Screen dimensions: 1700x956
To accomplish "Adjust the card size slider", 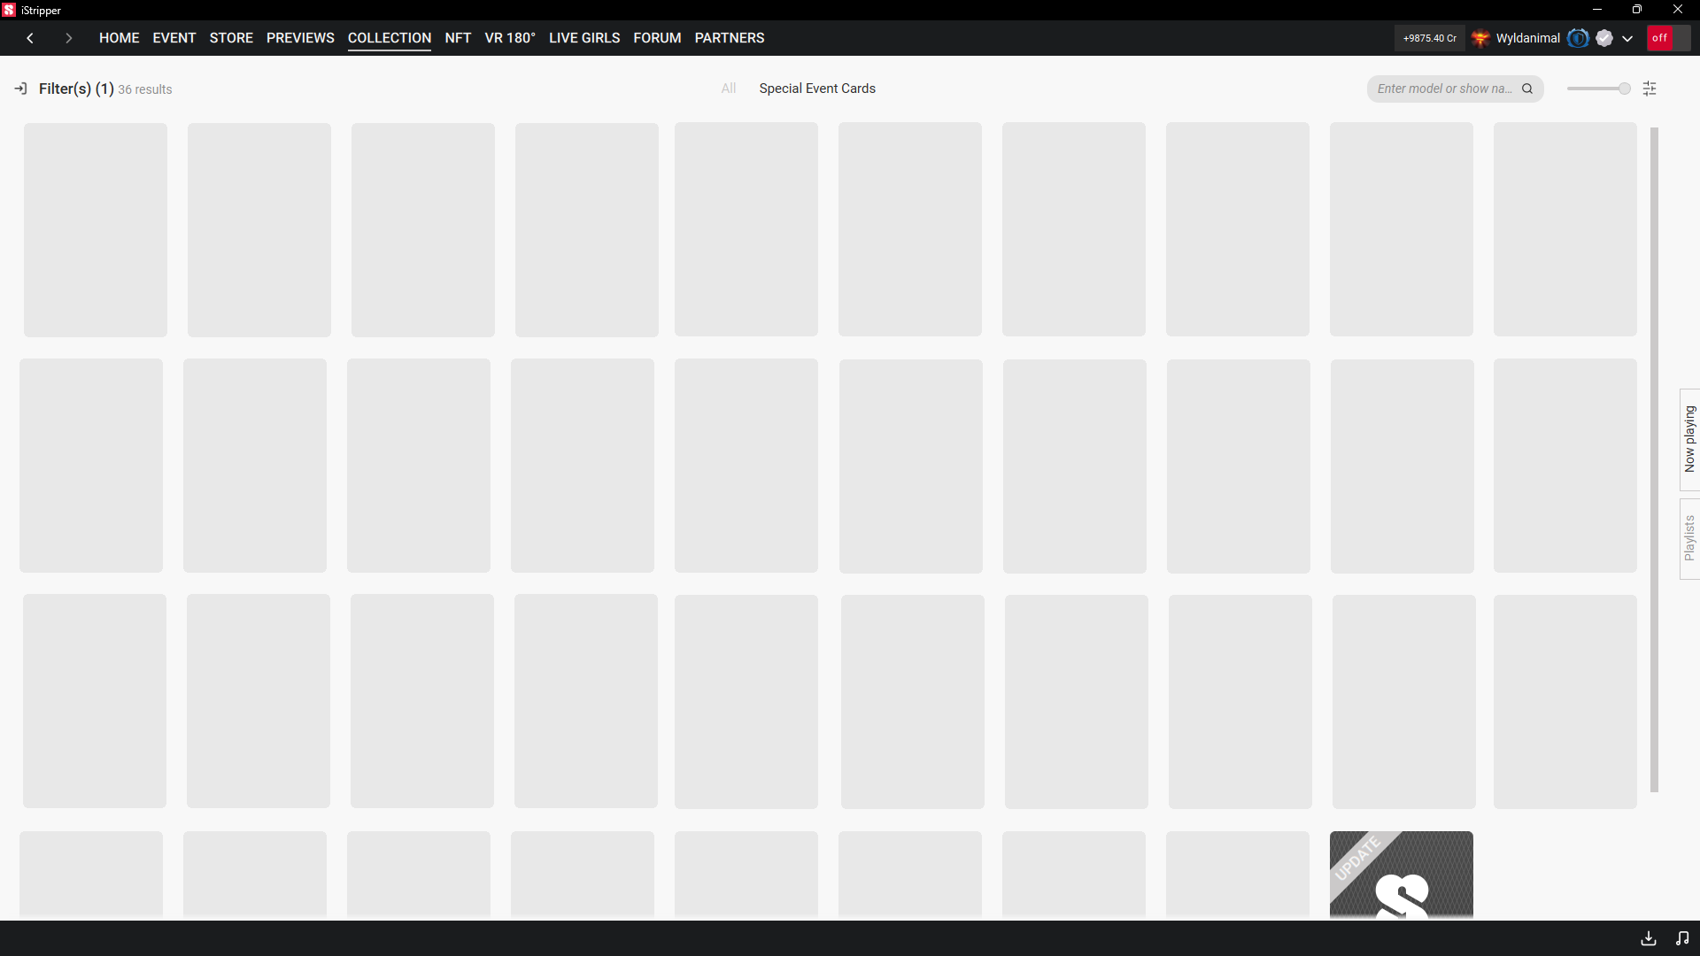I will (x=1623, y=89).
